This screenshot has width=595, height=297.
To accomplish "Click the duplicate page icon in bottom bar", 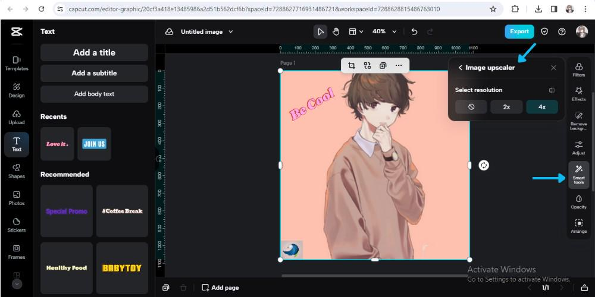I will (165, 287).
